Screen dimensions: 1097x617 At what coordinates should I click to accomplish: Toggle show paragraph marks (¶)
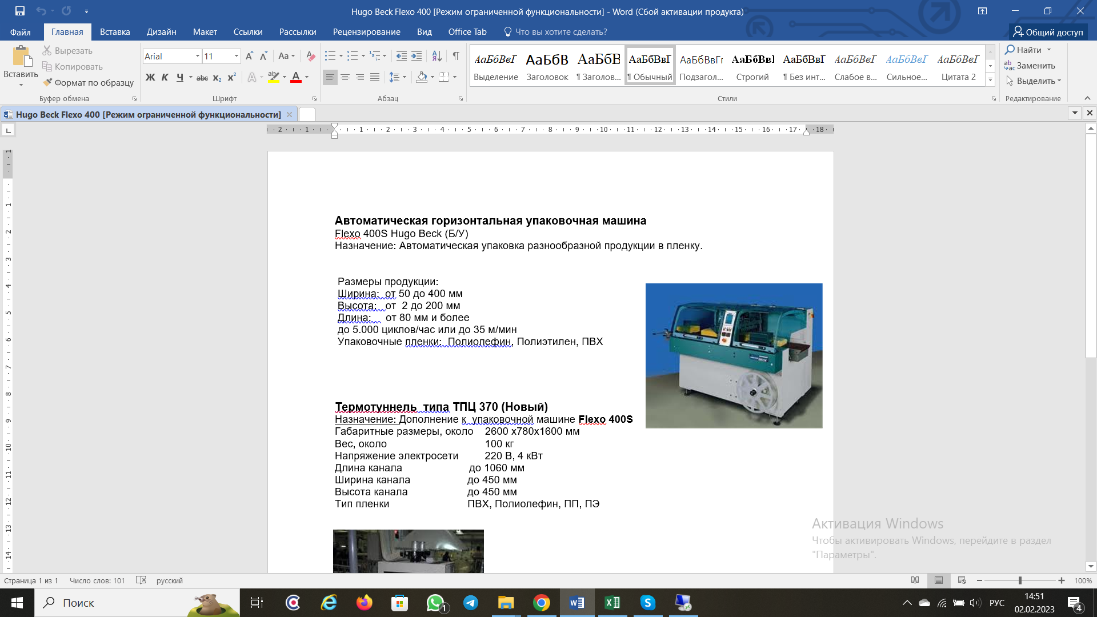[x=456, y=56]
